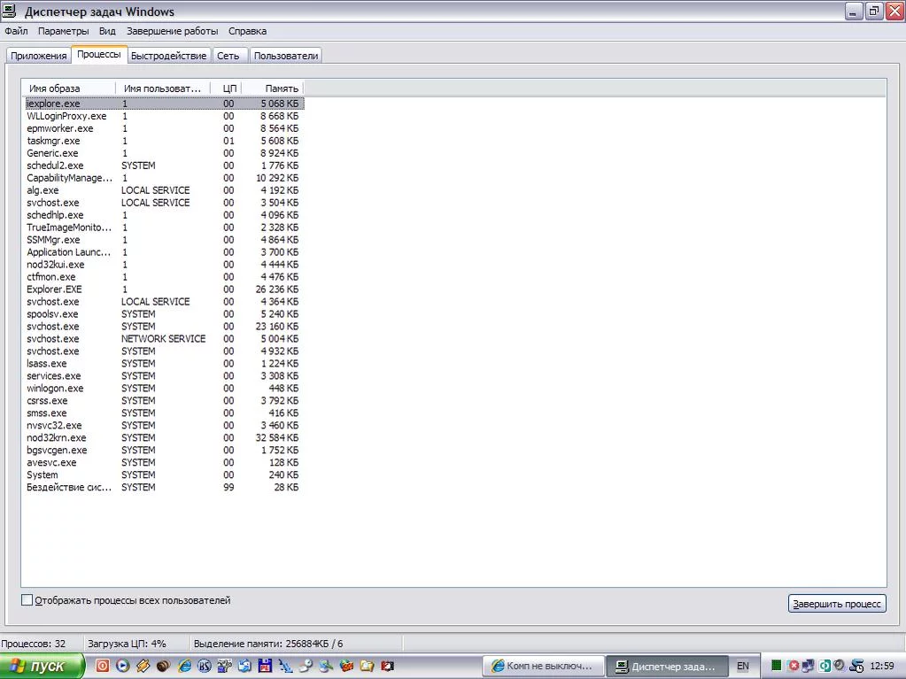This screenshot has width=906, height=679.
Task: Click the Windows Start button
Action: tap(43, 666)
